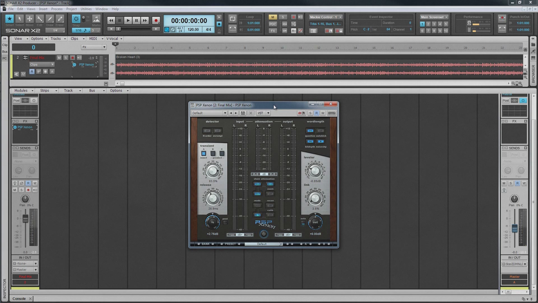This screenshot has height=303, width=538.
Task: Open the Utilities menu
Action: [86, 9]
